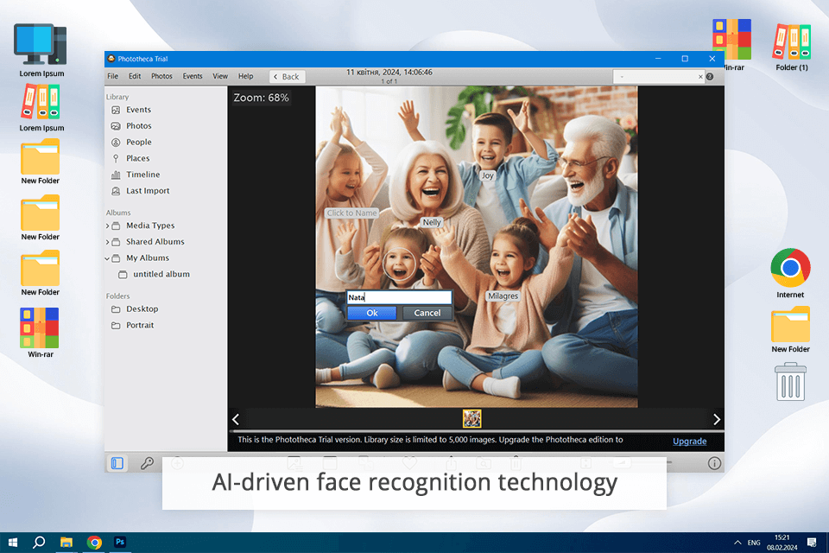Screen dimensions: 829x553
Task: Open the Photos menu
Action: coord(161,76)
